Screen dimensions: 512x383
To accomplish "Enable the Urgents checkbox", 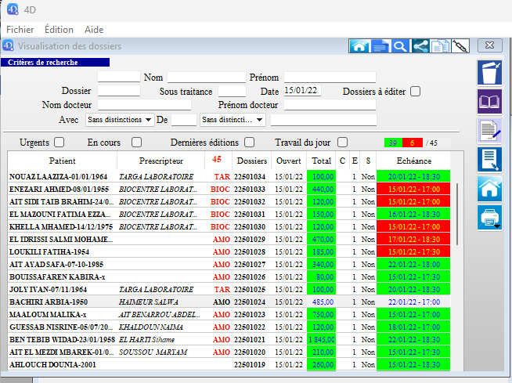I will (x=59, y=142).
